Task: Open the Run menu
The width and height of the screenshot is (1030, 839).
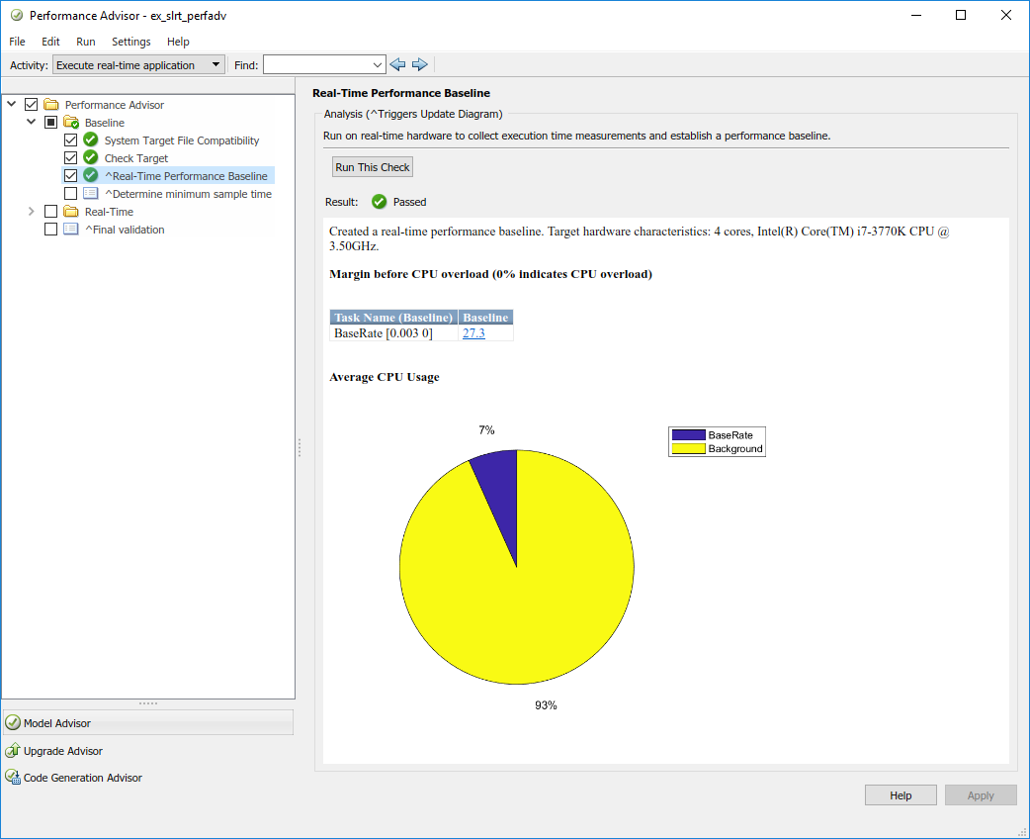Action: pos(85,42)
